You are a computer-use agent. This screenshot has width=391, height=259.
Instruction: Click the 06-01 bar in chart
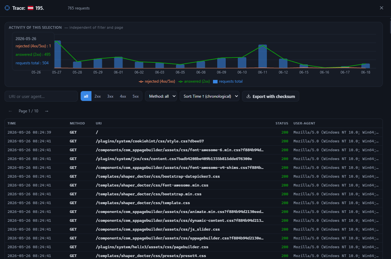pyautogui.click(x=119, y=62)
